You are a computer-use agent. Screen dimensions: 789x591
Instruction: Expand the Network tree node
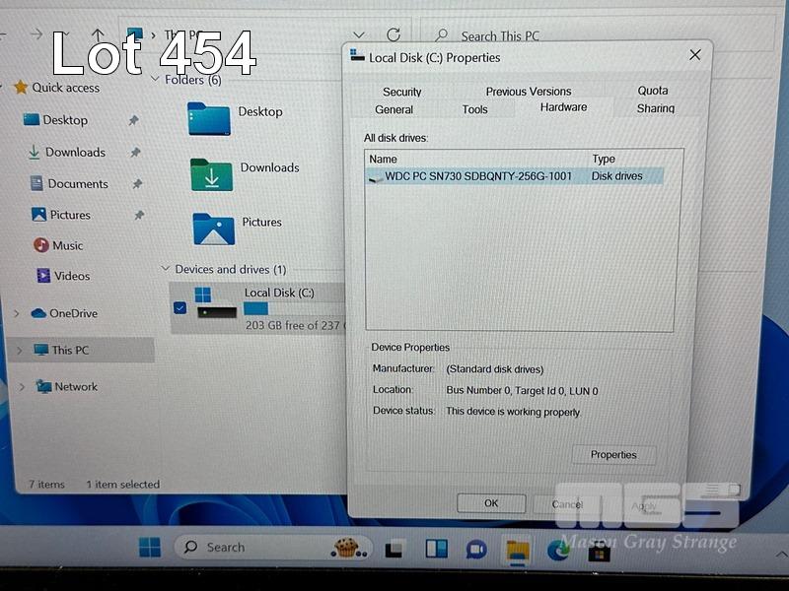pyautogui.click(x=22, y=387)
